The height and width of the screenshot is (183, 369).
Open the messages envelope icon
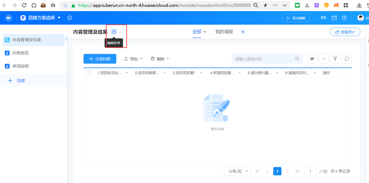coord(334,18)
